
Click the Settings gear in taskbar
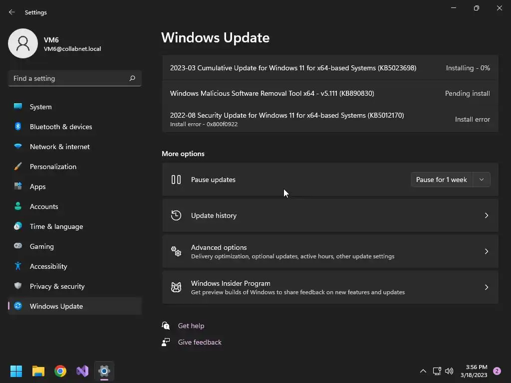point(104,371)
